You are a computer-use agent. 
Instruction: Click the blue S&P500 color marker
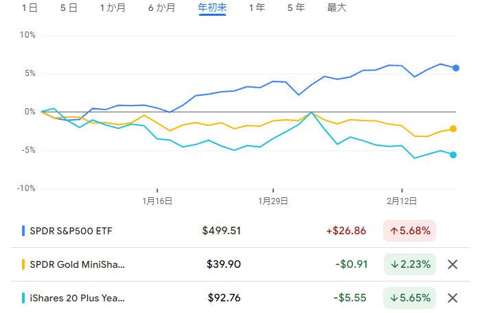tap(23, 231)
